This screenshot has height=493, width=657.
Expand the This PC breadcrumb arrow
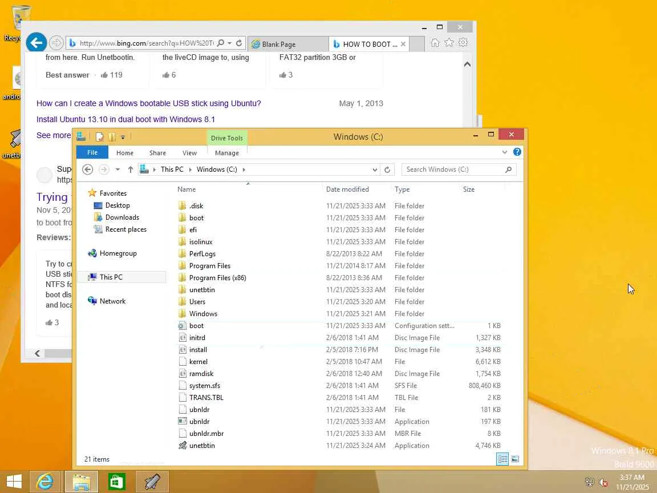click(190, 169)
